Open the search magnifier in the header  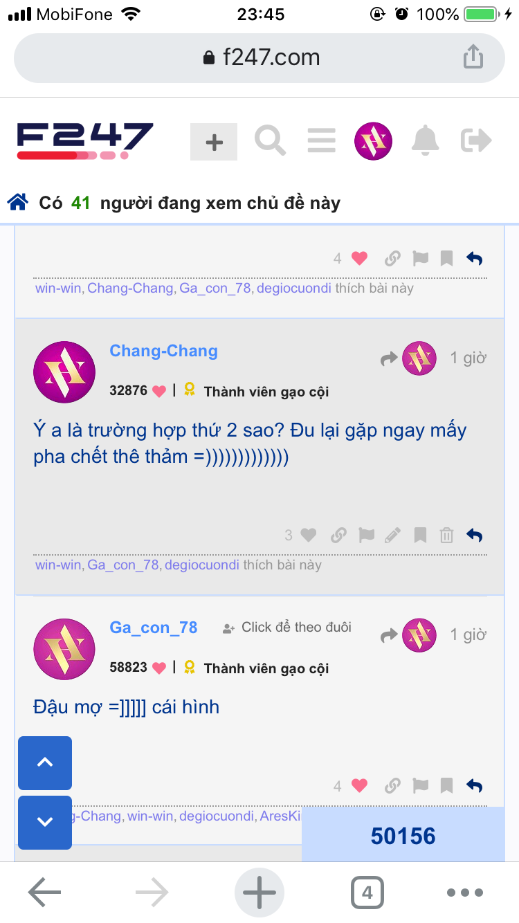(x=270, y=140)
